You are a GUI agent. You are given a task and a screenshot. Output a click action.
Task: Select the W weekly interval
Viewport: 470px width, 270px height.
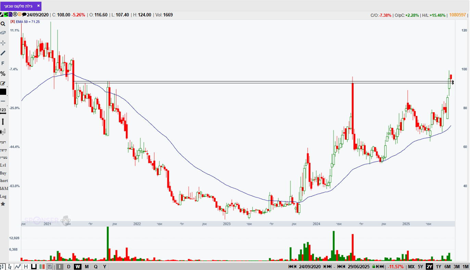(78, 267)
